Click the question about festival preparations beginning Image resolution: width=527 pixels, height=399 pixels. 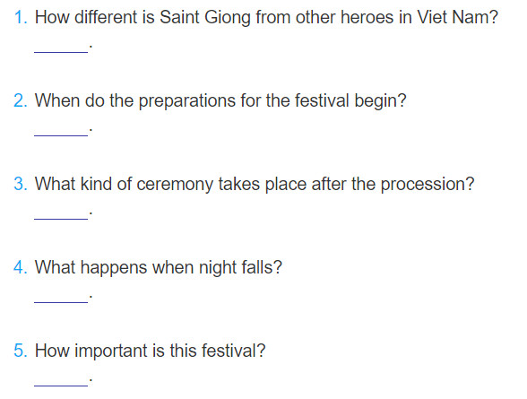pos(220,101)
